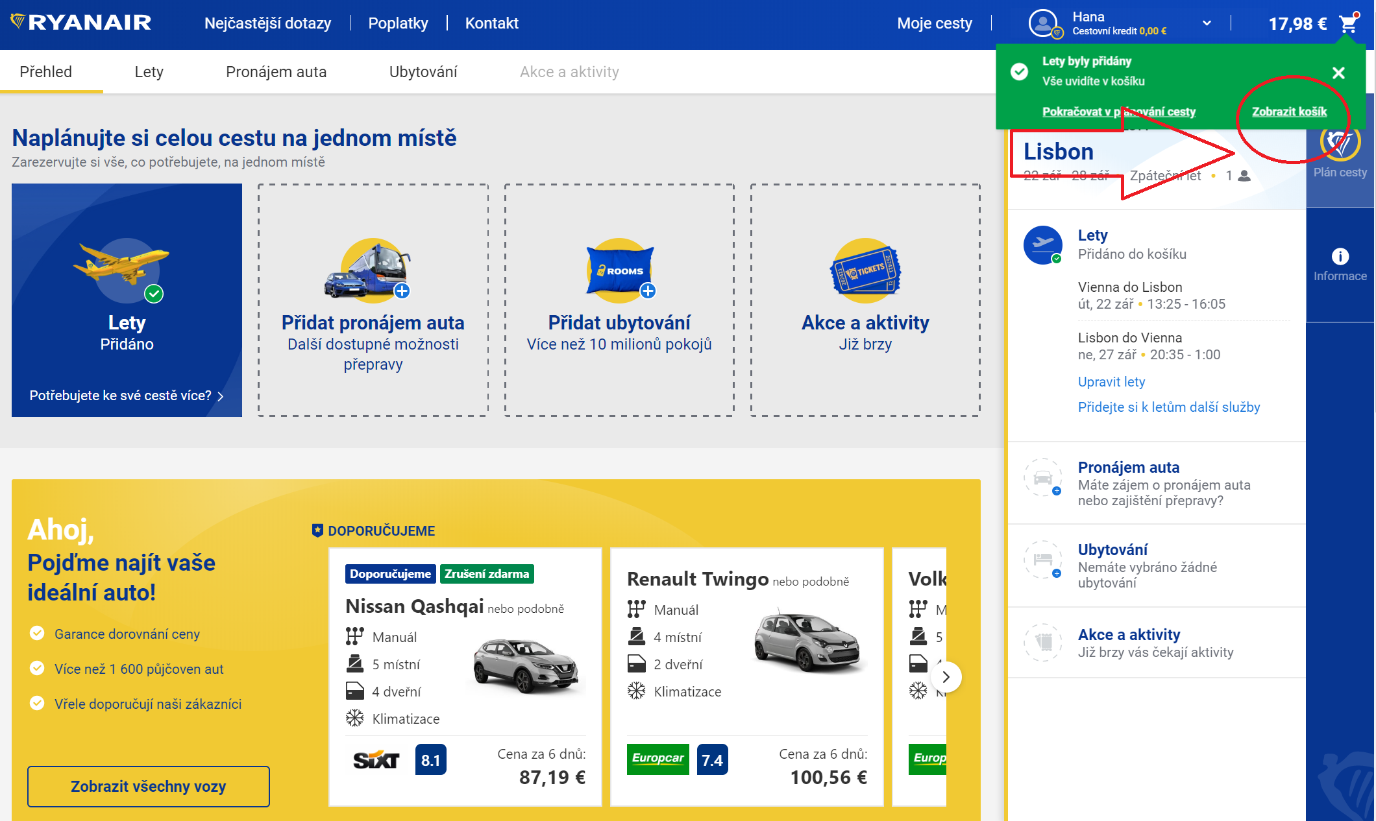1376x821 pixels.
Task: Click 'Přidejte si k letům další služby'
Action: 1168,407
